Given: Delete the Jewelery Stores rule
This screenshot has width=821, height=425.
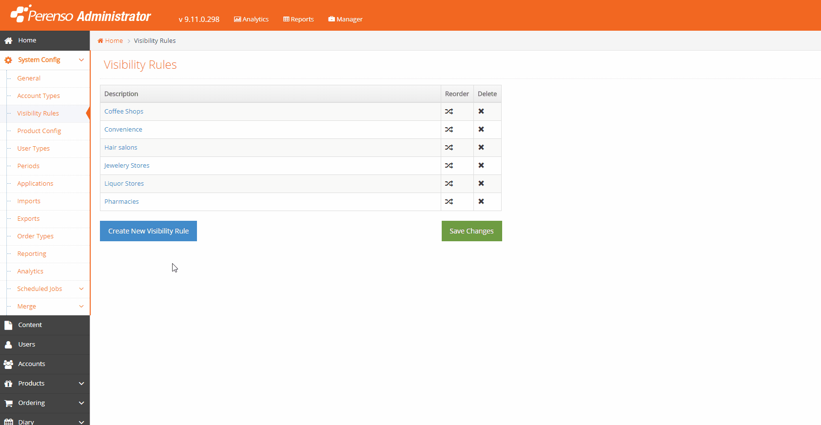Looking at the screenshot, I should pos(481,166).
